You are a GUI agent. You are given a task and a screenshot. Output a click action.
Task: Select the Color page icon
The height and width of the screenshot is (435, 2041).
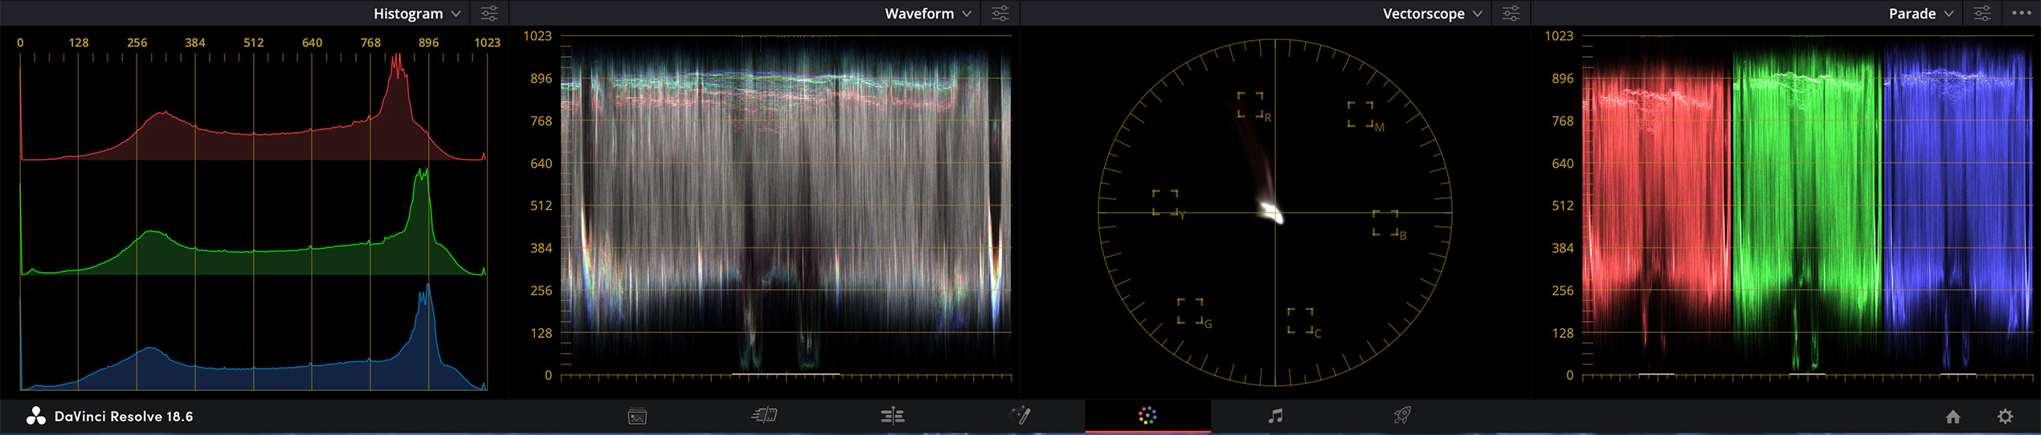coord(1147,416)
